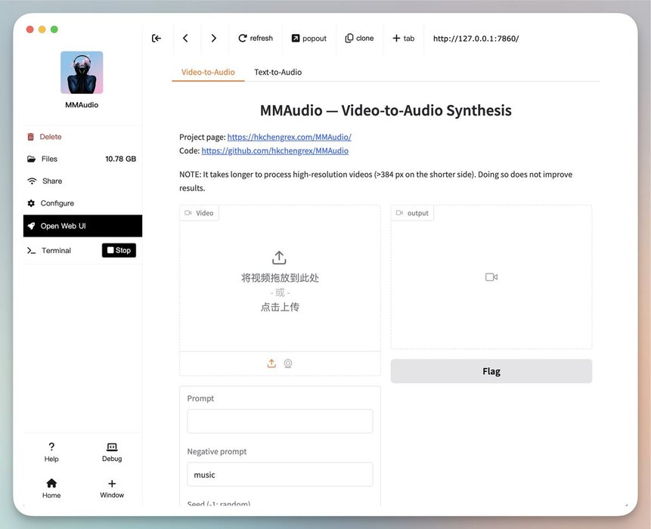Add a new tab

[403, 39]
